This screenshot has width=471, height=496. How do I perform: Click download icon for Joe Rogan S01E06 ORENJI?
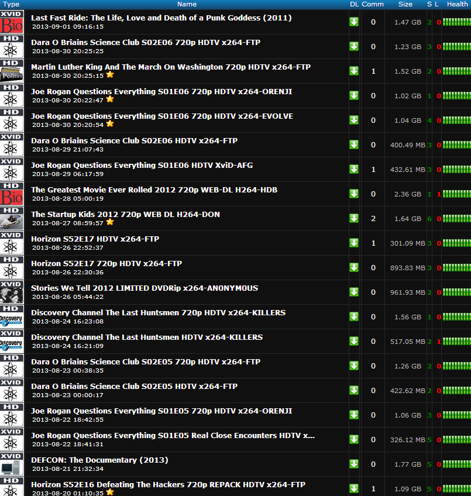click(354, 95)
